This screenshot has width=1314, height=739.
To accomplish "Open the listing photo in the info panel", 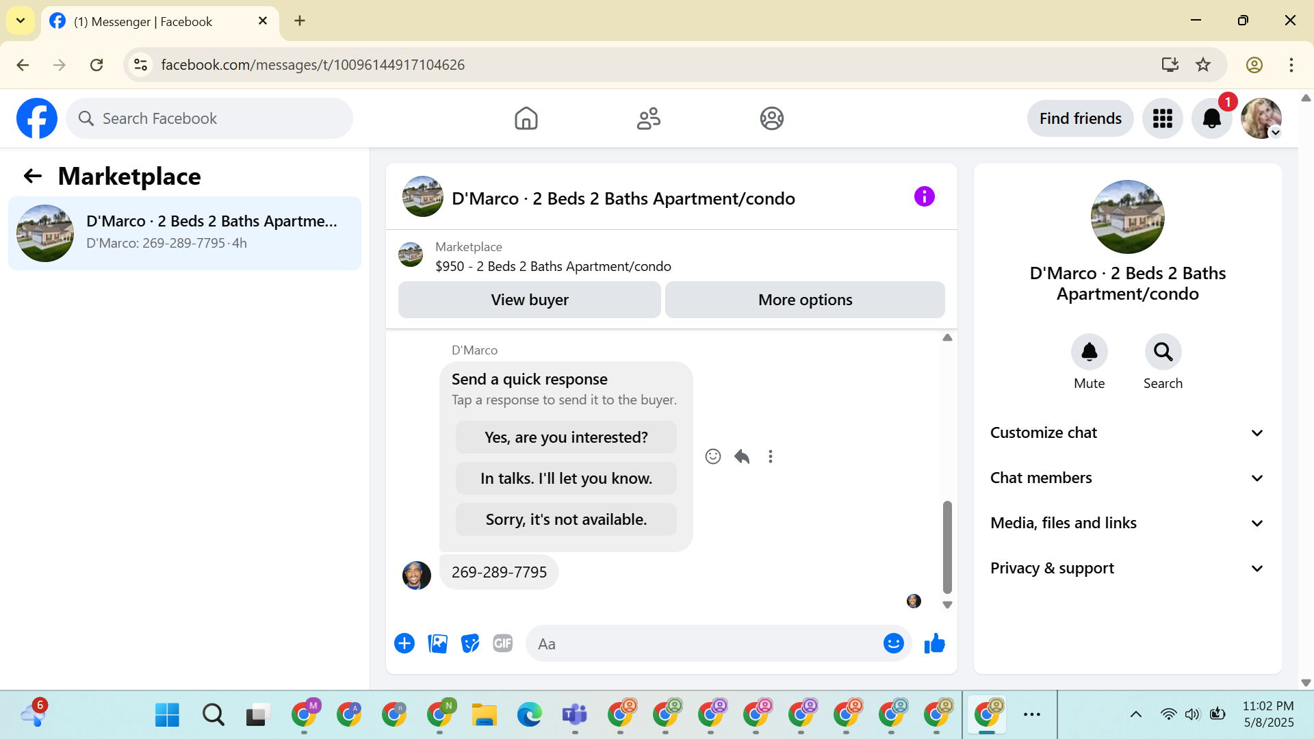I will (1127, 217).
